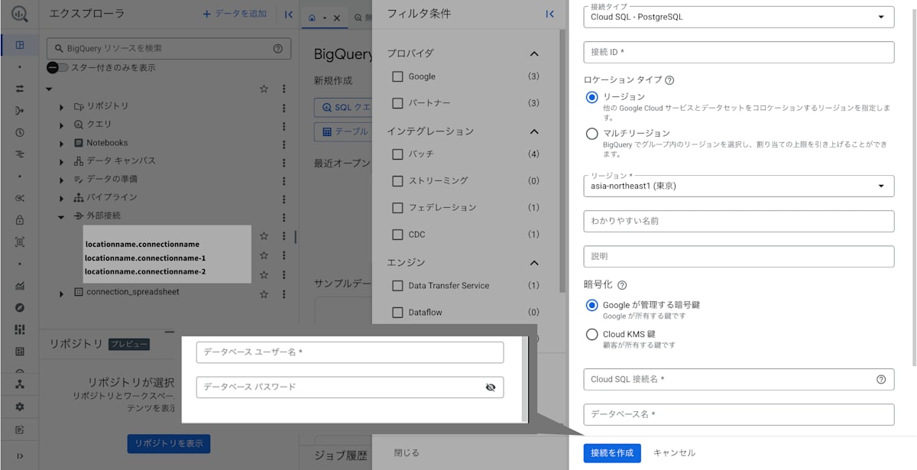Star the top-level project row
This screenshot has height=470, width=917.
click(x=264, y=89)
